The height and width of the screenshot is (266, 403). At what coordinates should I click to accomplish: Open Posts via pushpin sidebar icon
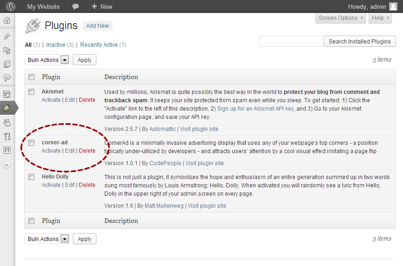pyautogui.click(x=7, y=37)
